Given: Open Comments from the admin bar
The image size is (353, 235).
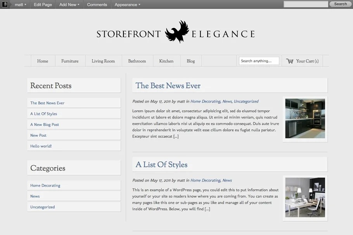Looking at the screenshot, I should click(x=97, y=5).
